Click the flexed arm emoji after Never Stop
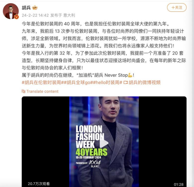194x187 pixels. pos(130,75)
